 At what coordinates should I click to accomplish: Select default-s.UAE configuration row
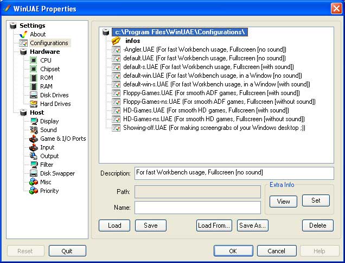(208, 67)
